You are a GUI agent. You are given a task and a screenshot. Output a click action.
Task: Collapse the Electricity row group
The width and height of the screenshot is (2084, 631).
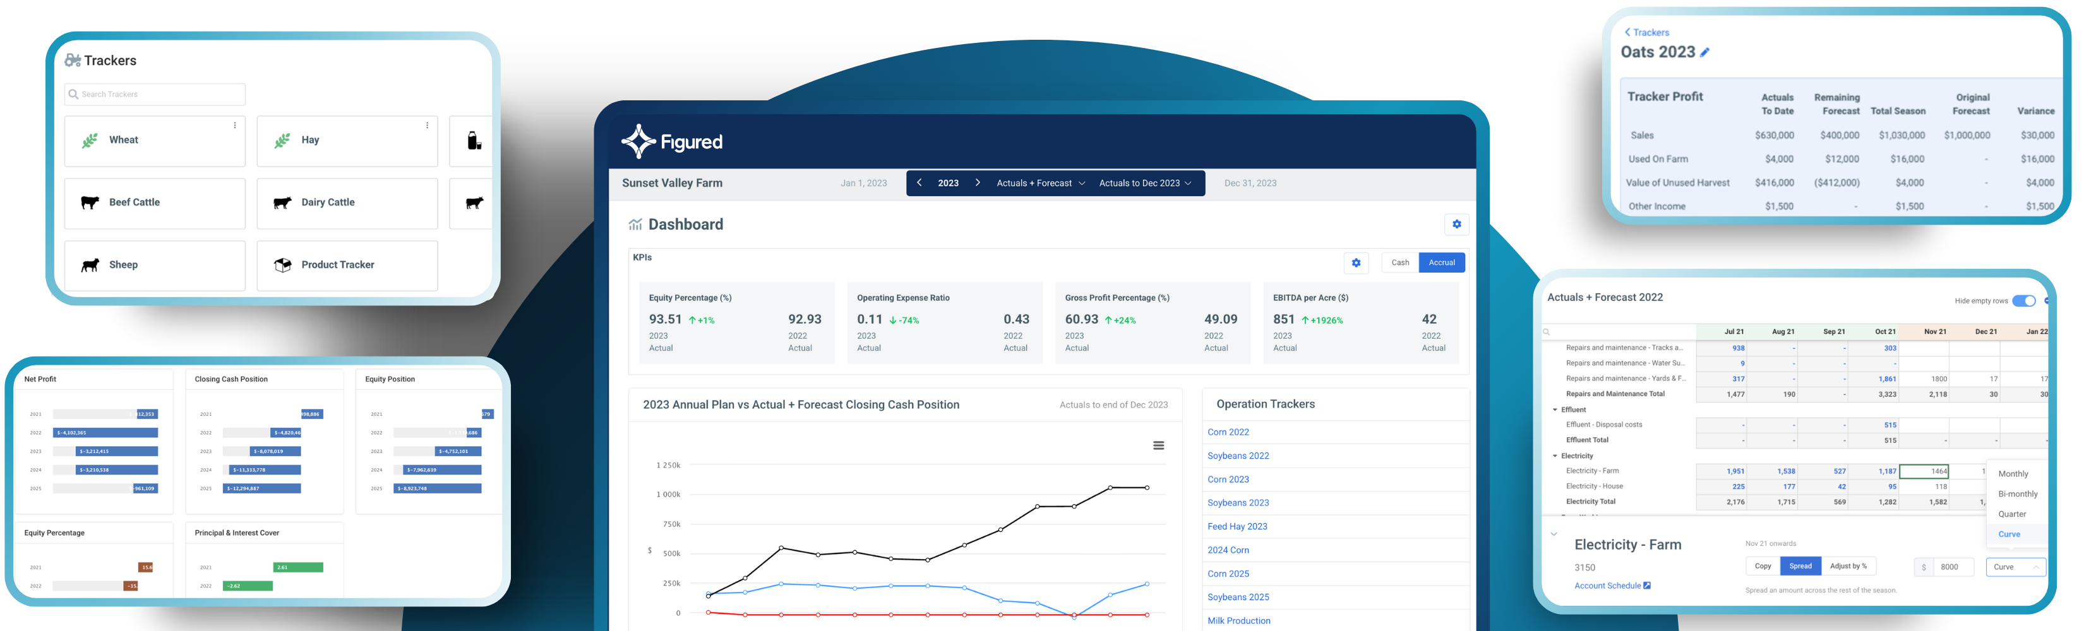pos(1555,456)
